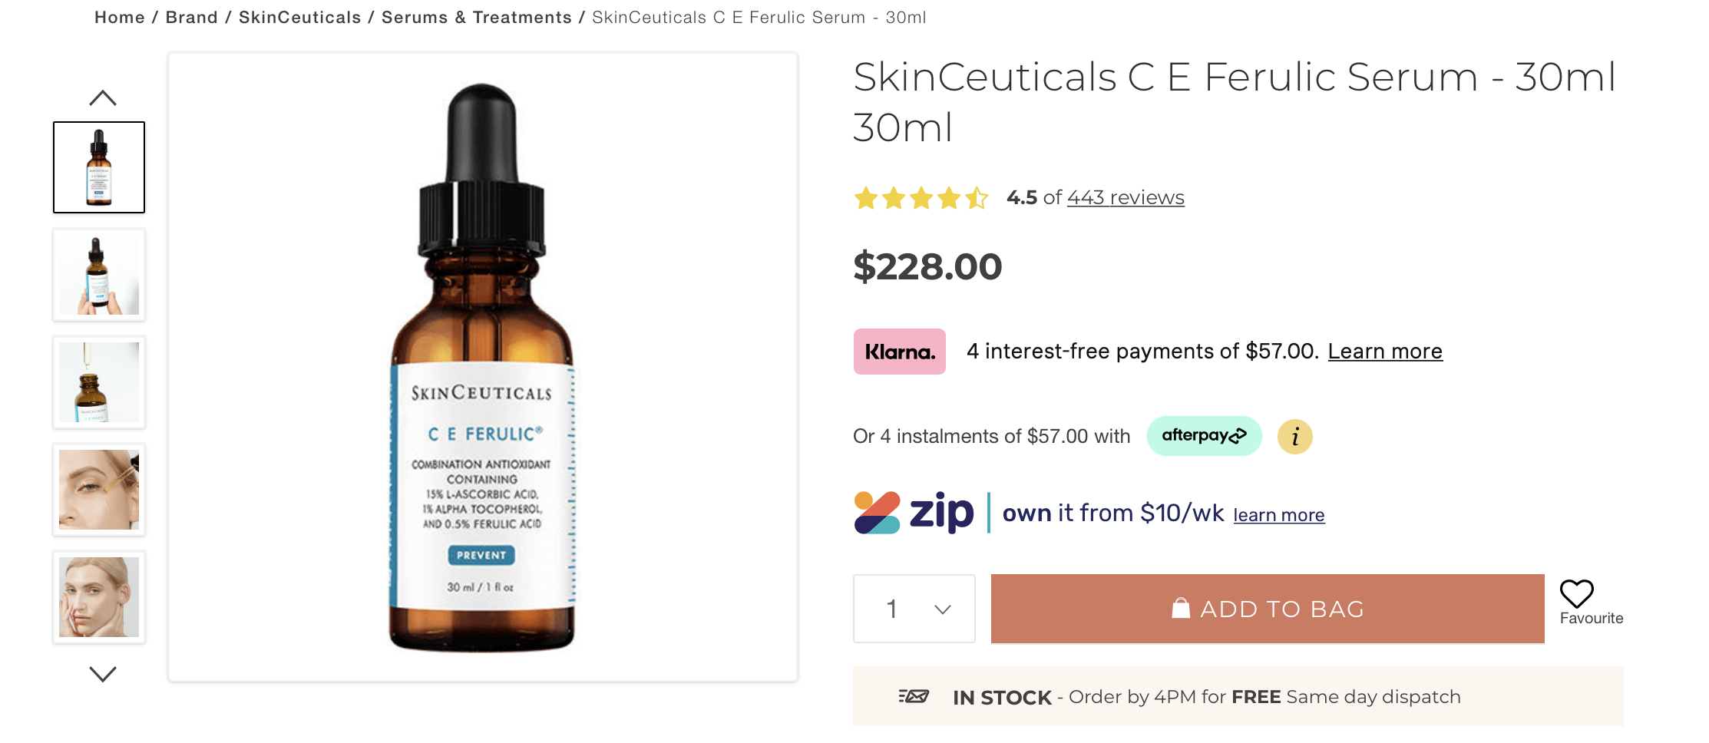Add product to favourites with heart icon
Viewport: 1709px width, 743px height.
coord(1577,593)
